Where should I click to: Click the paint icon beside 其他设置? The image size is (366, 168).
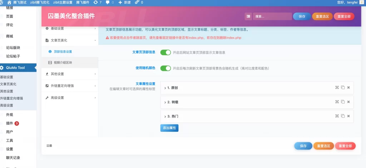[47, 74]
